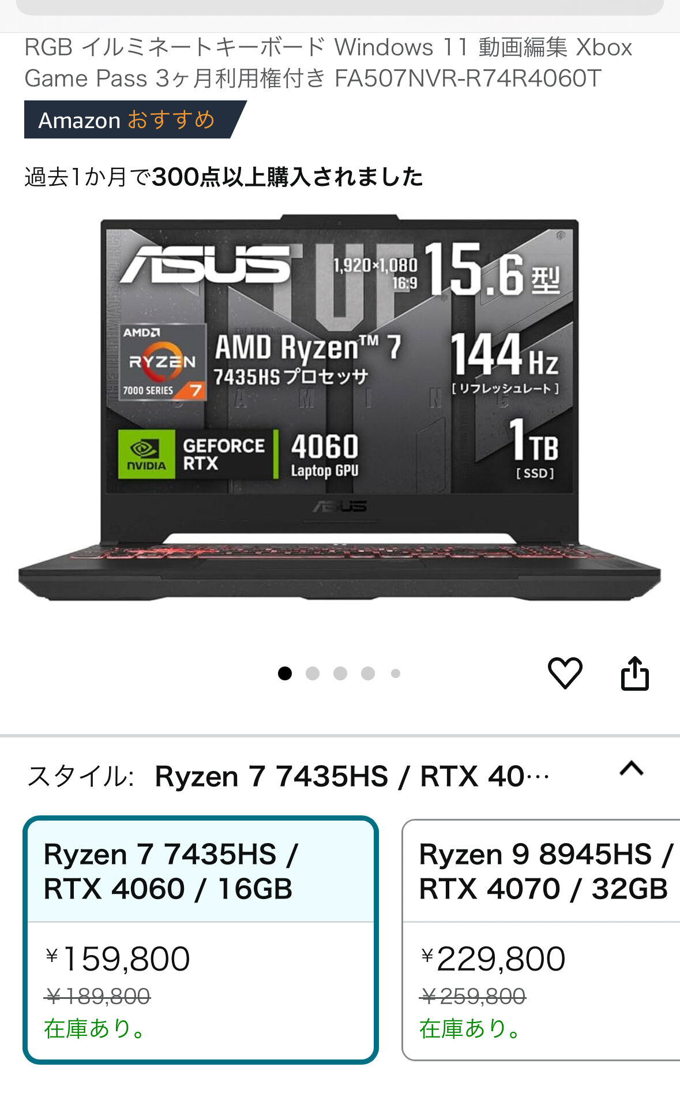
Task: Tap the ¥159,800 price in first option
Action: 118,959
